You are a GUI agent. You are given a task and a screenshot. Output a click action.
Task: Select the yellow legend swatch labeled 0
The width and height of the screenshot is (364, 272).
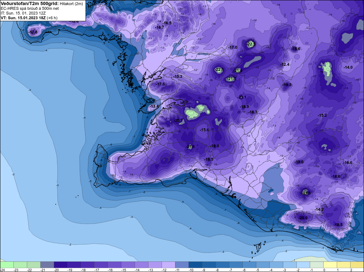pyautogui.click(x=330, y=265)
